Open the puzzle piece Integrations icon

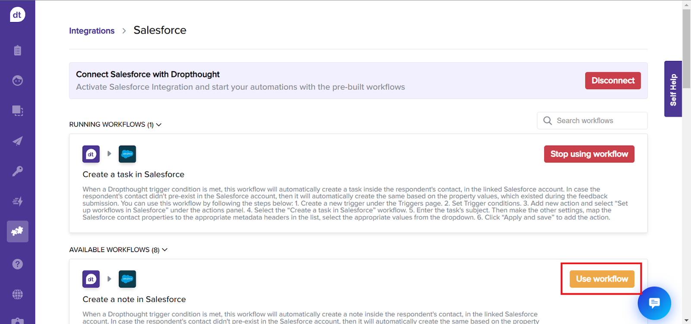pos(17,231)
